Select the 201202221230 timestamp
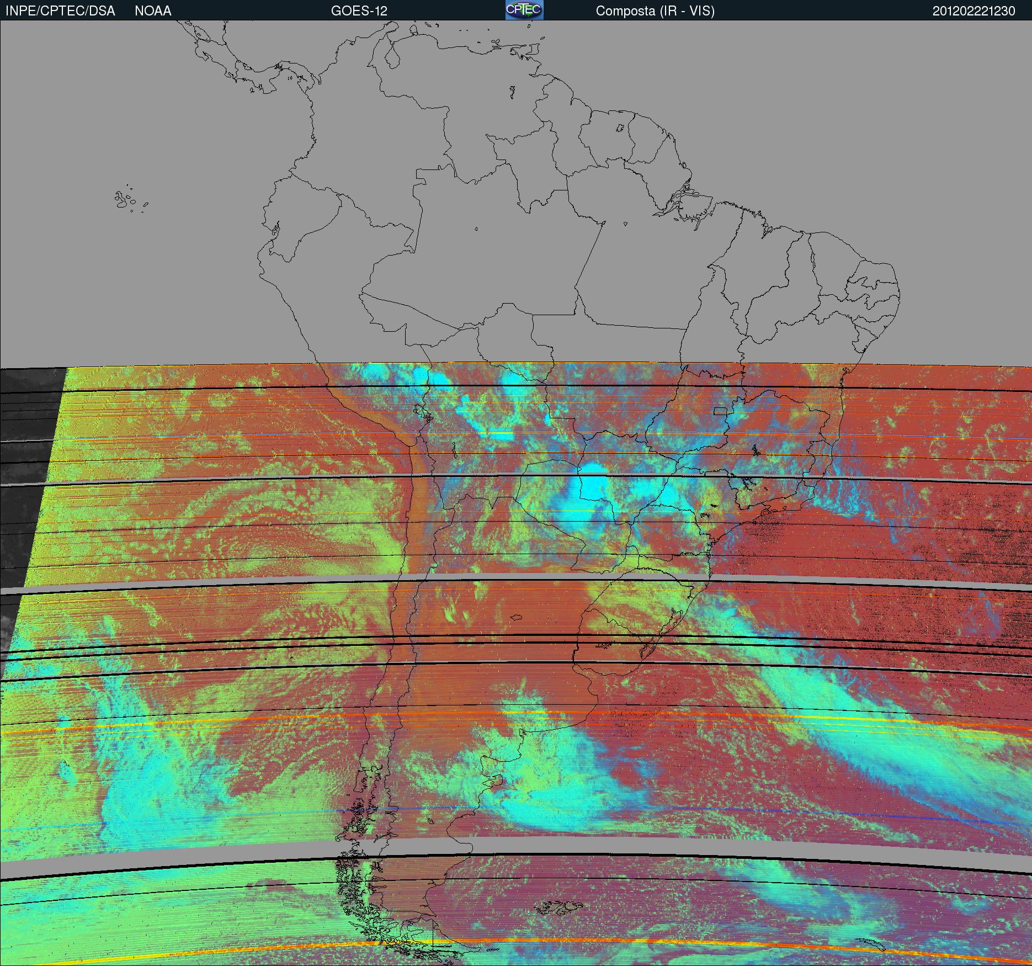 tap(974, 11)
